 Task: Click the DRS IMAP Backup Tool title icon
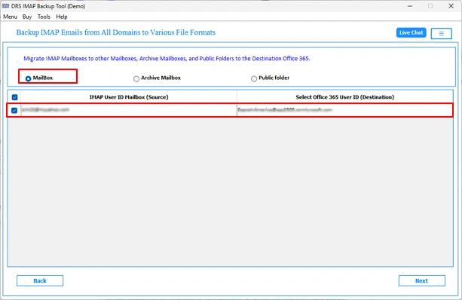coord(5,6)
